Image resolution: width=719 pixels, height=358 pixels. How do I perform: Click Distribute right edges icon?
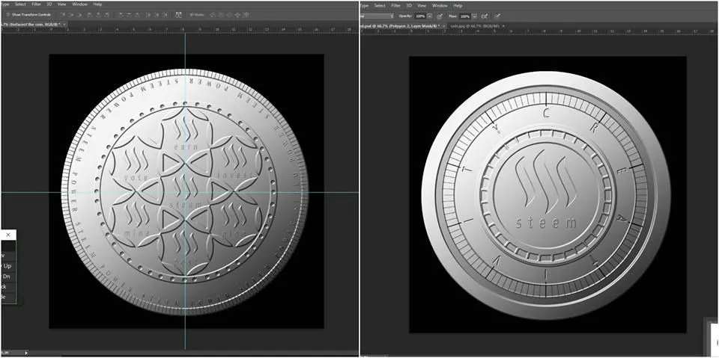pyautogui.click(x=165, y=15)
